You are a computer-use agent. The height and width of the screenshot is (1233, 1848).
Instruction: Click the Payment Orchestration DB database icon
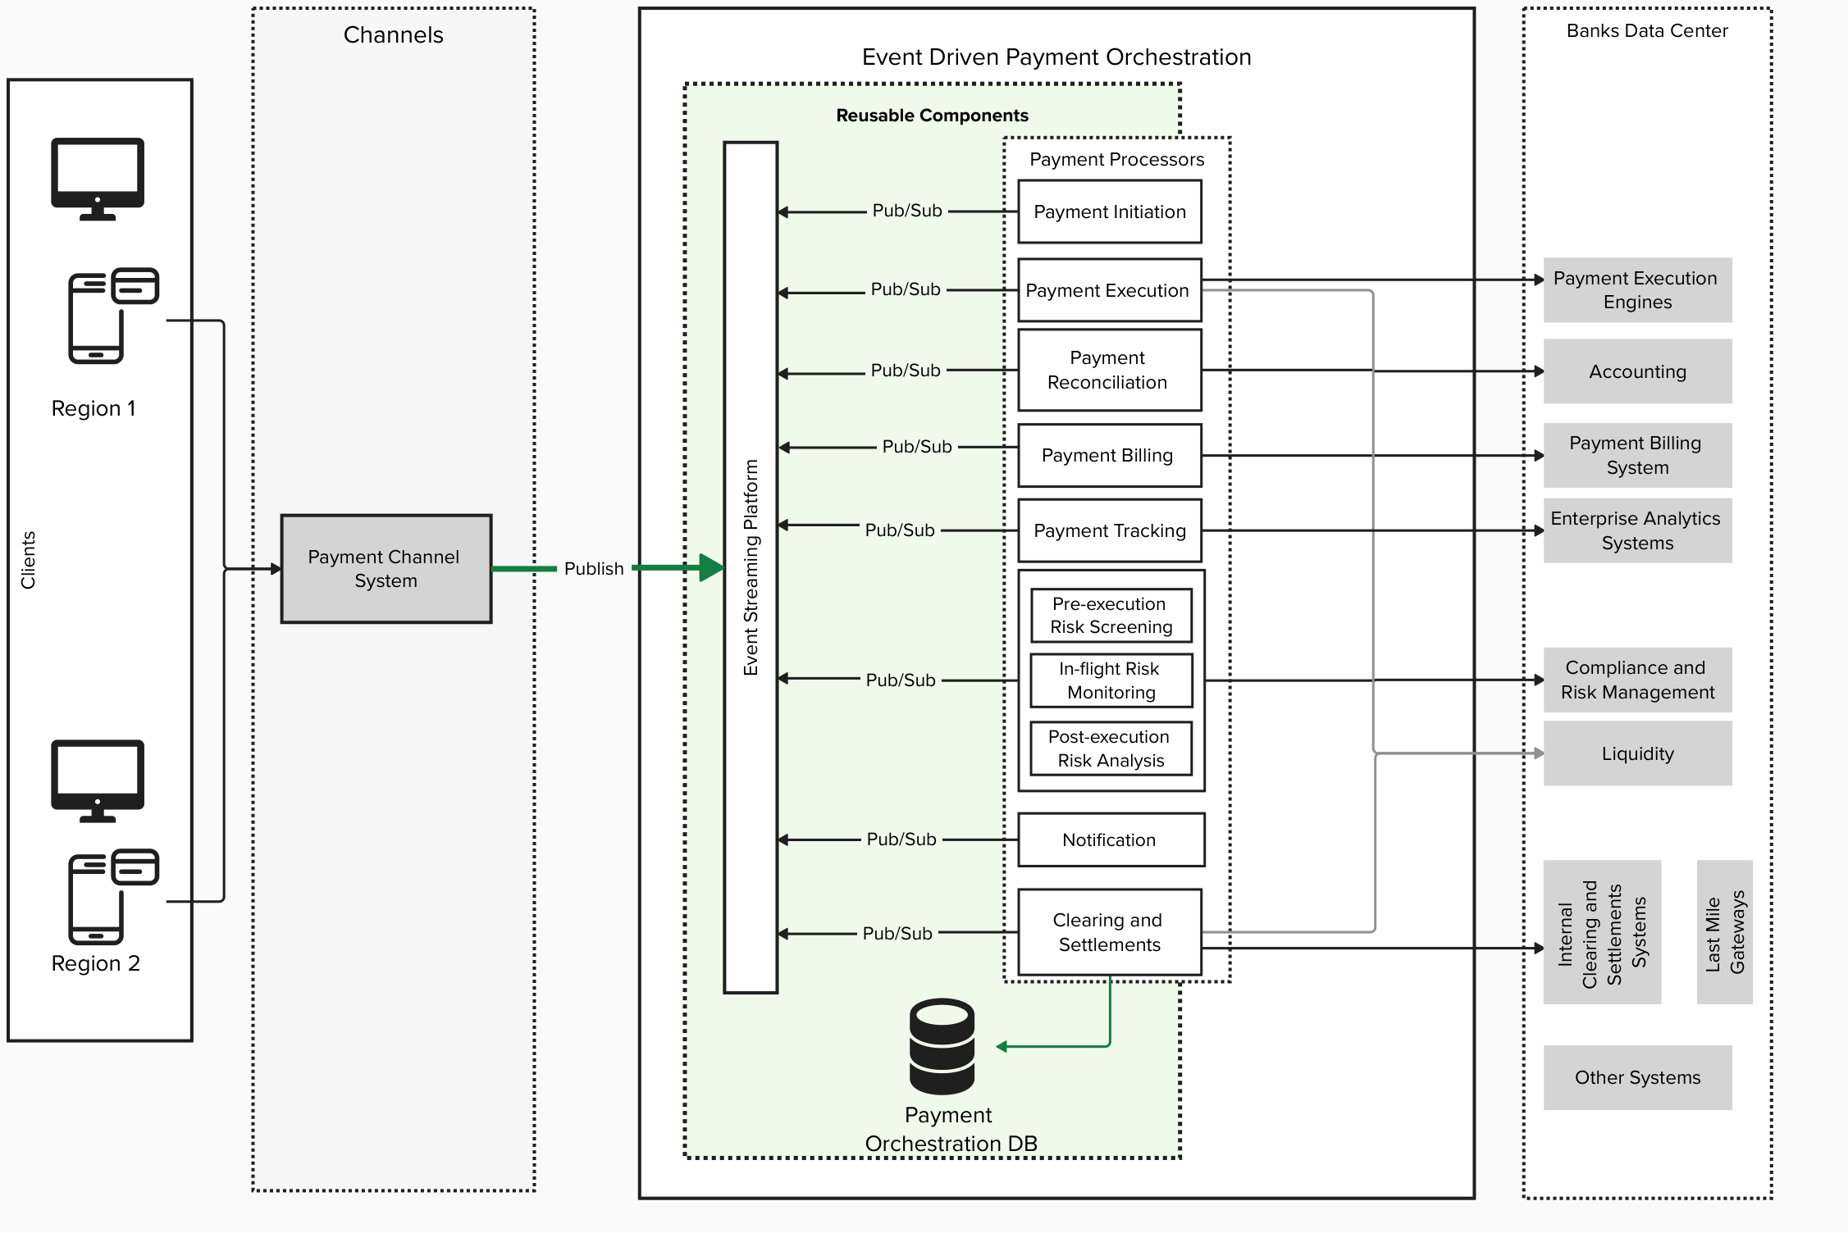point(942,1046)
